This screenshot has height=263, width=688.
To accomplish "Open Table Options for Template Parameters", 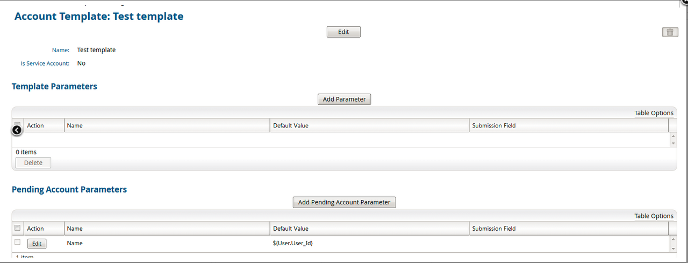I will tap(654, 113).
